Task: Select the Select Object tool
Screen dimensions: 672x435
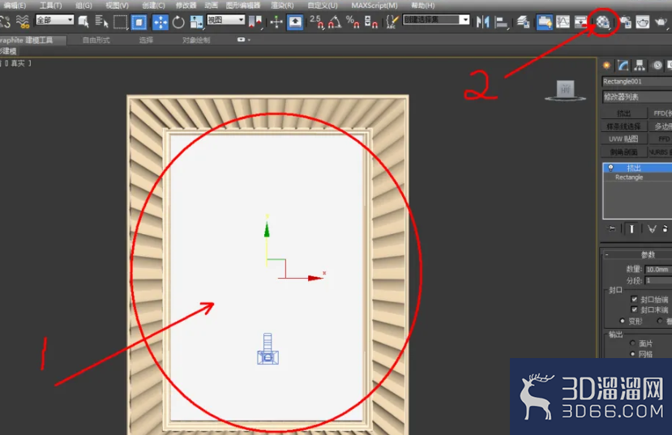Action: coord(83,22)
